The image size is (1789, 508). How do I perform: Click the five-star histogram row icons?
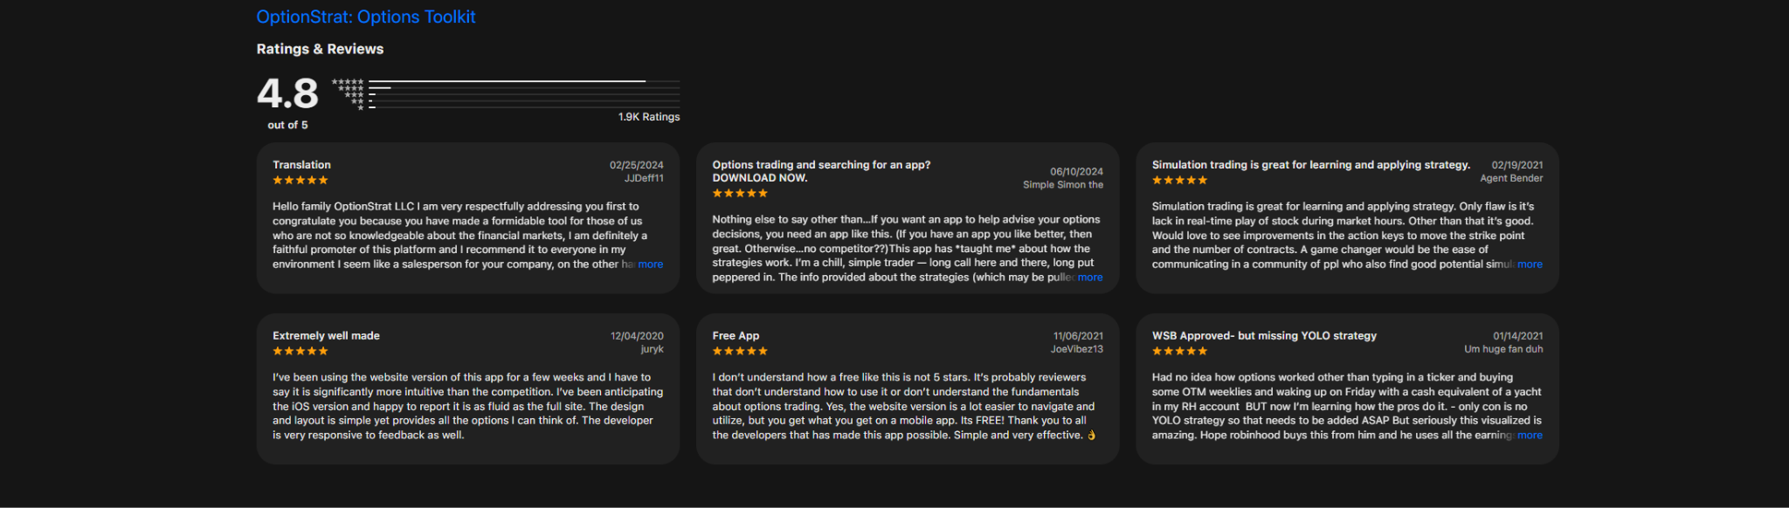coord(348,82)
